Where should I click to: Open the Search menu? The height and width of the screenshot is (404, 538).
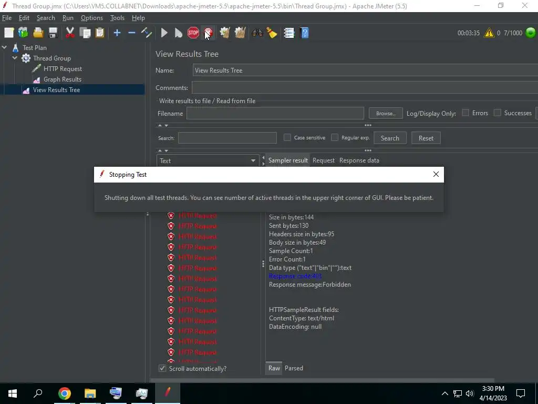[x=46, y=18]
